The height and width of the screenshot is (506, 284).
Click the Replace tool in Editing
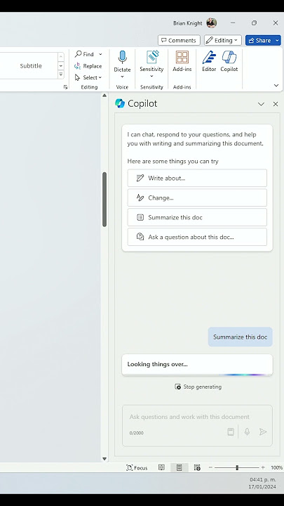88,66
